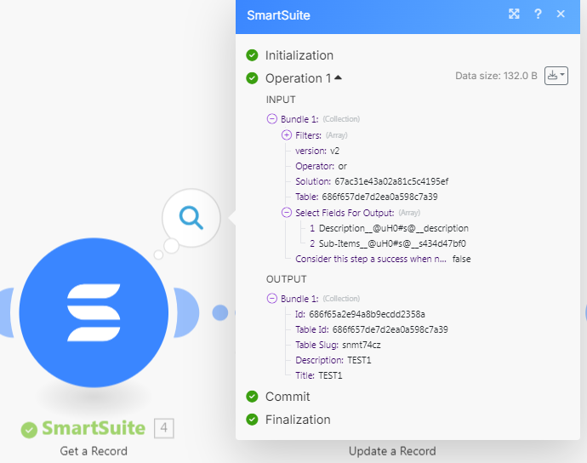Collapse the OUTPUT Bundle 1 collection
The width and height of the screenshot is (587, 463).
tap(271, 298)
